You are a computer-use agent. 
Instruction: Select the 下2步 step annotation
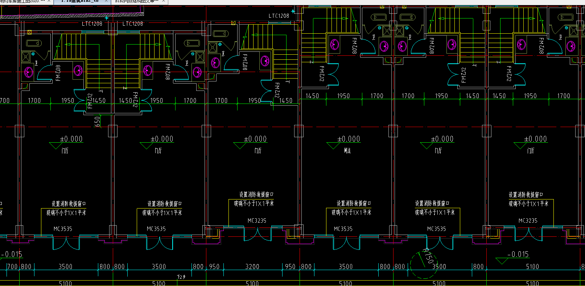point(181,277)
